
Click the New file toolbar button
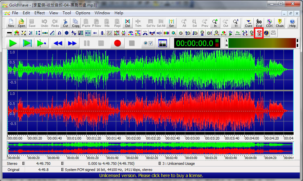11,23
